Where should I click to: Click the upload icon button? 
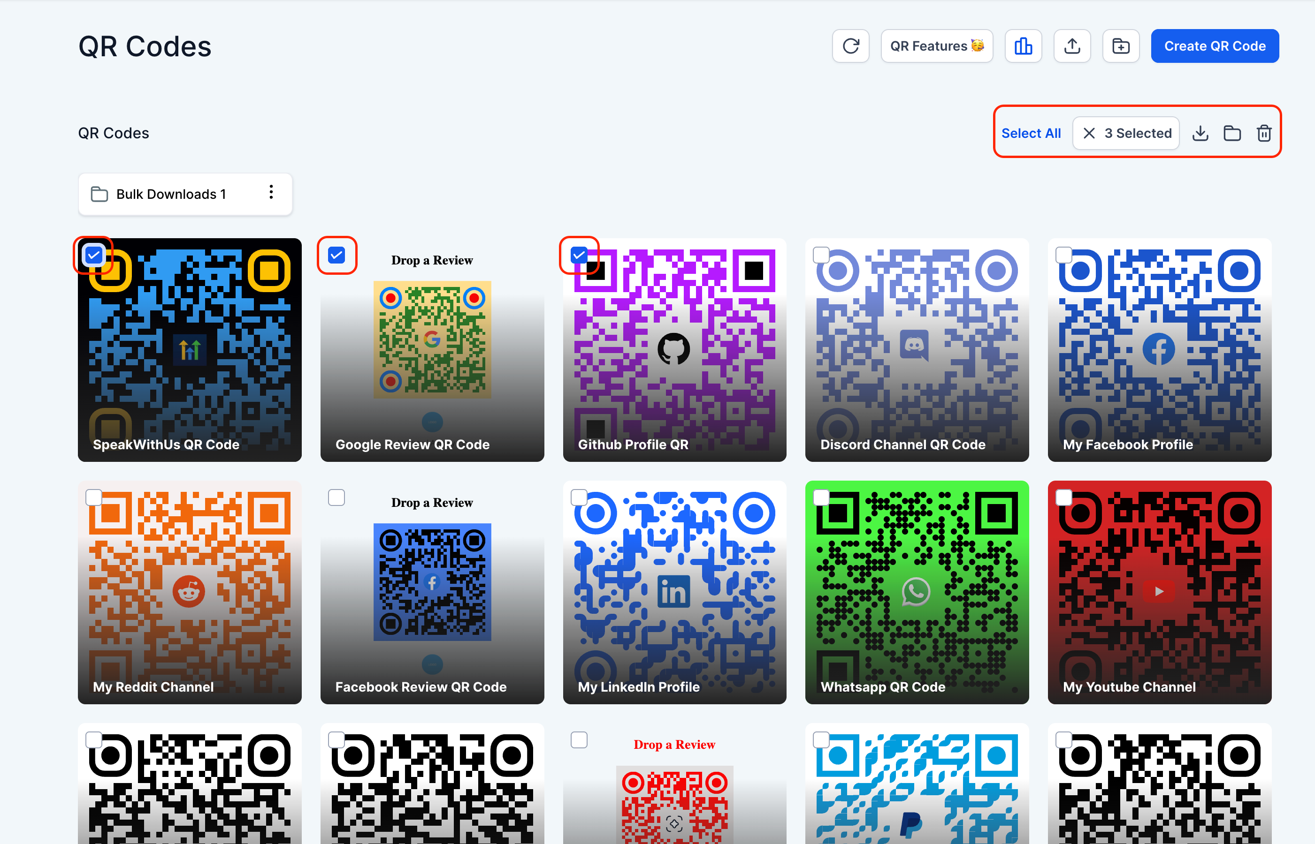point(1072,46)
